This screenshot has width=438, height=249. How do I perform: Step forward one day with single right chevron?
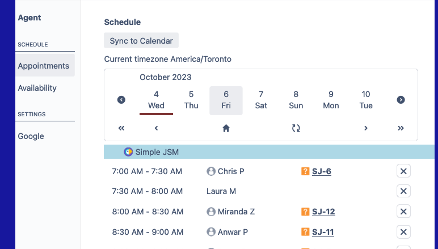pyautogui.click(x=366, y=128)
